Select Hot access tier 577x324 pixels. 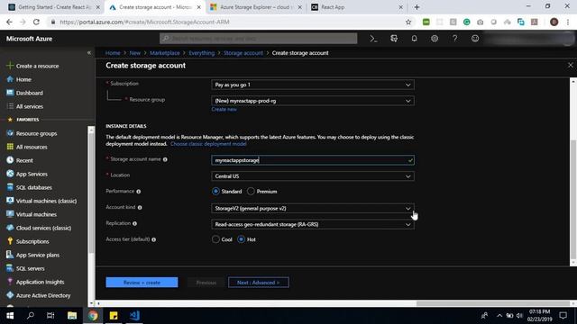tap(241, 239)
